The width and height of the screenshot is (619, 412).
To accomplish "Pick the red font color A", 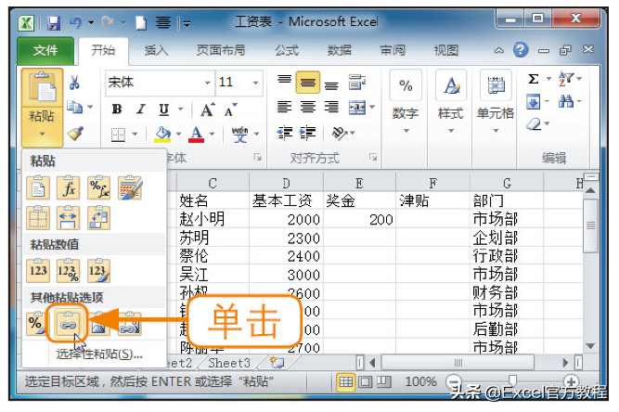I will click(x=196, y=134).
